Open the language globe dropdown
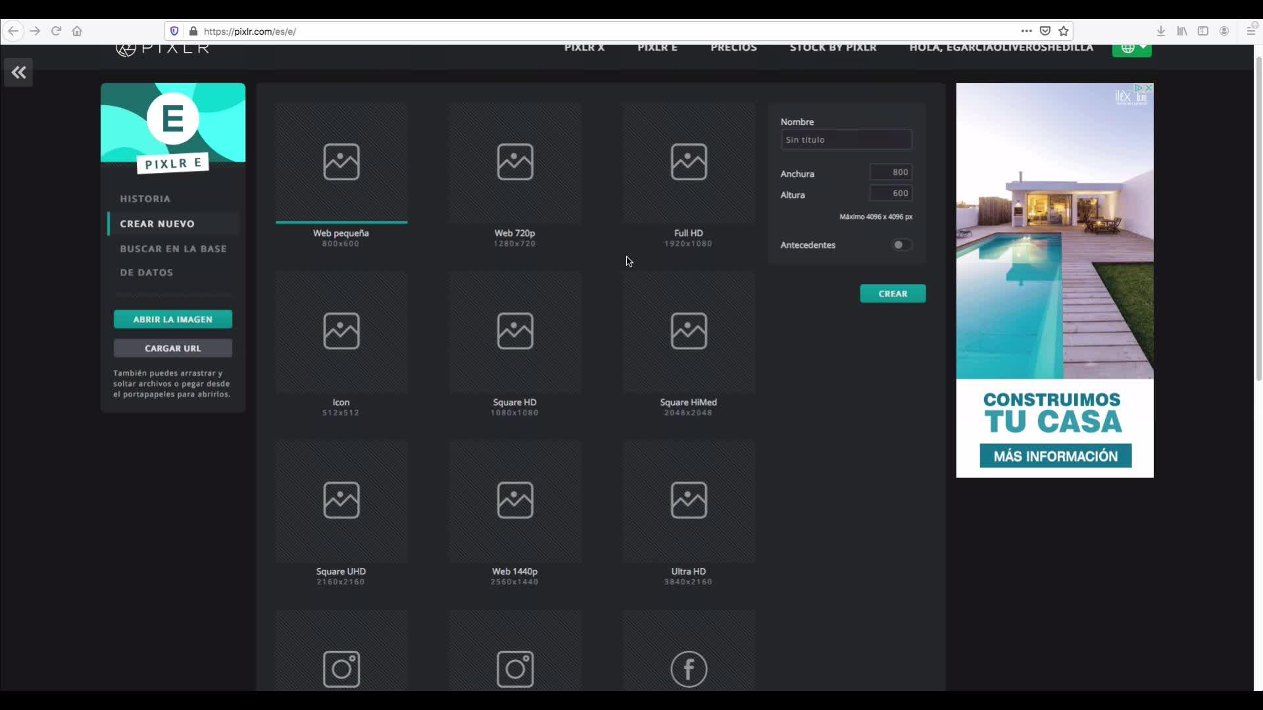Screen dimensions: 1263x710 1131,48
